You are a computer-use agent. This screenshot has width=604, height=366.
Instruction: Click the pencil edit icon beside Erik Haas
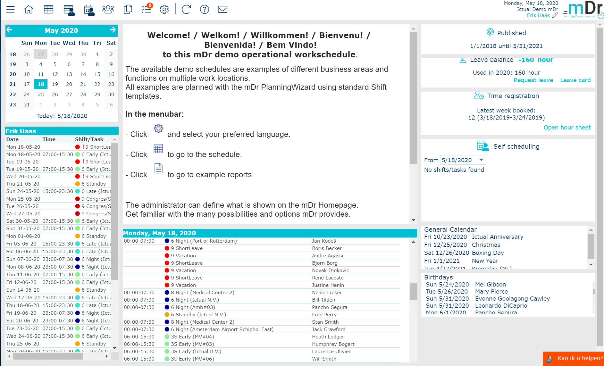555,15
